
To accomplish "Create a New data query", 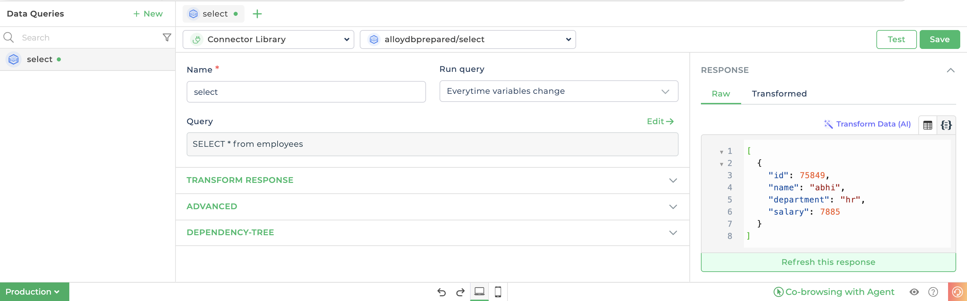I will click(x=148, y=14).
